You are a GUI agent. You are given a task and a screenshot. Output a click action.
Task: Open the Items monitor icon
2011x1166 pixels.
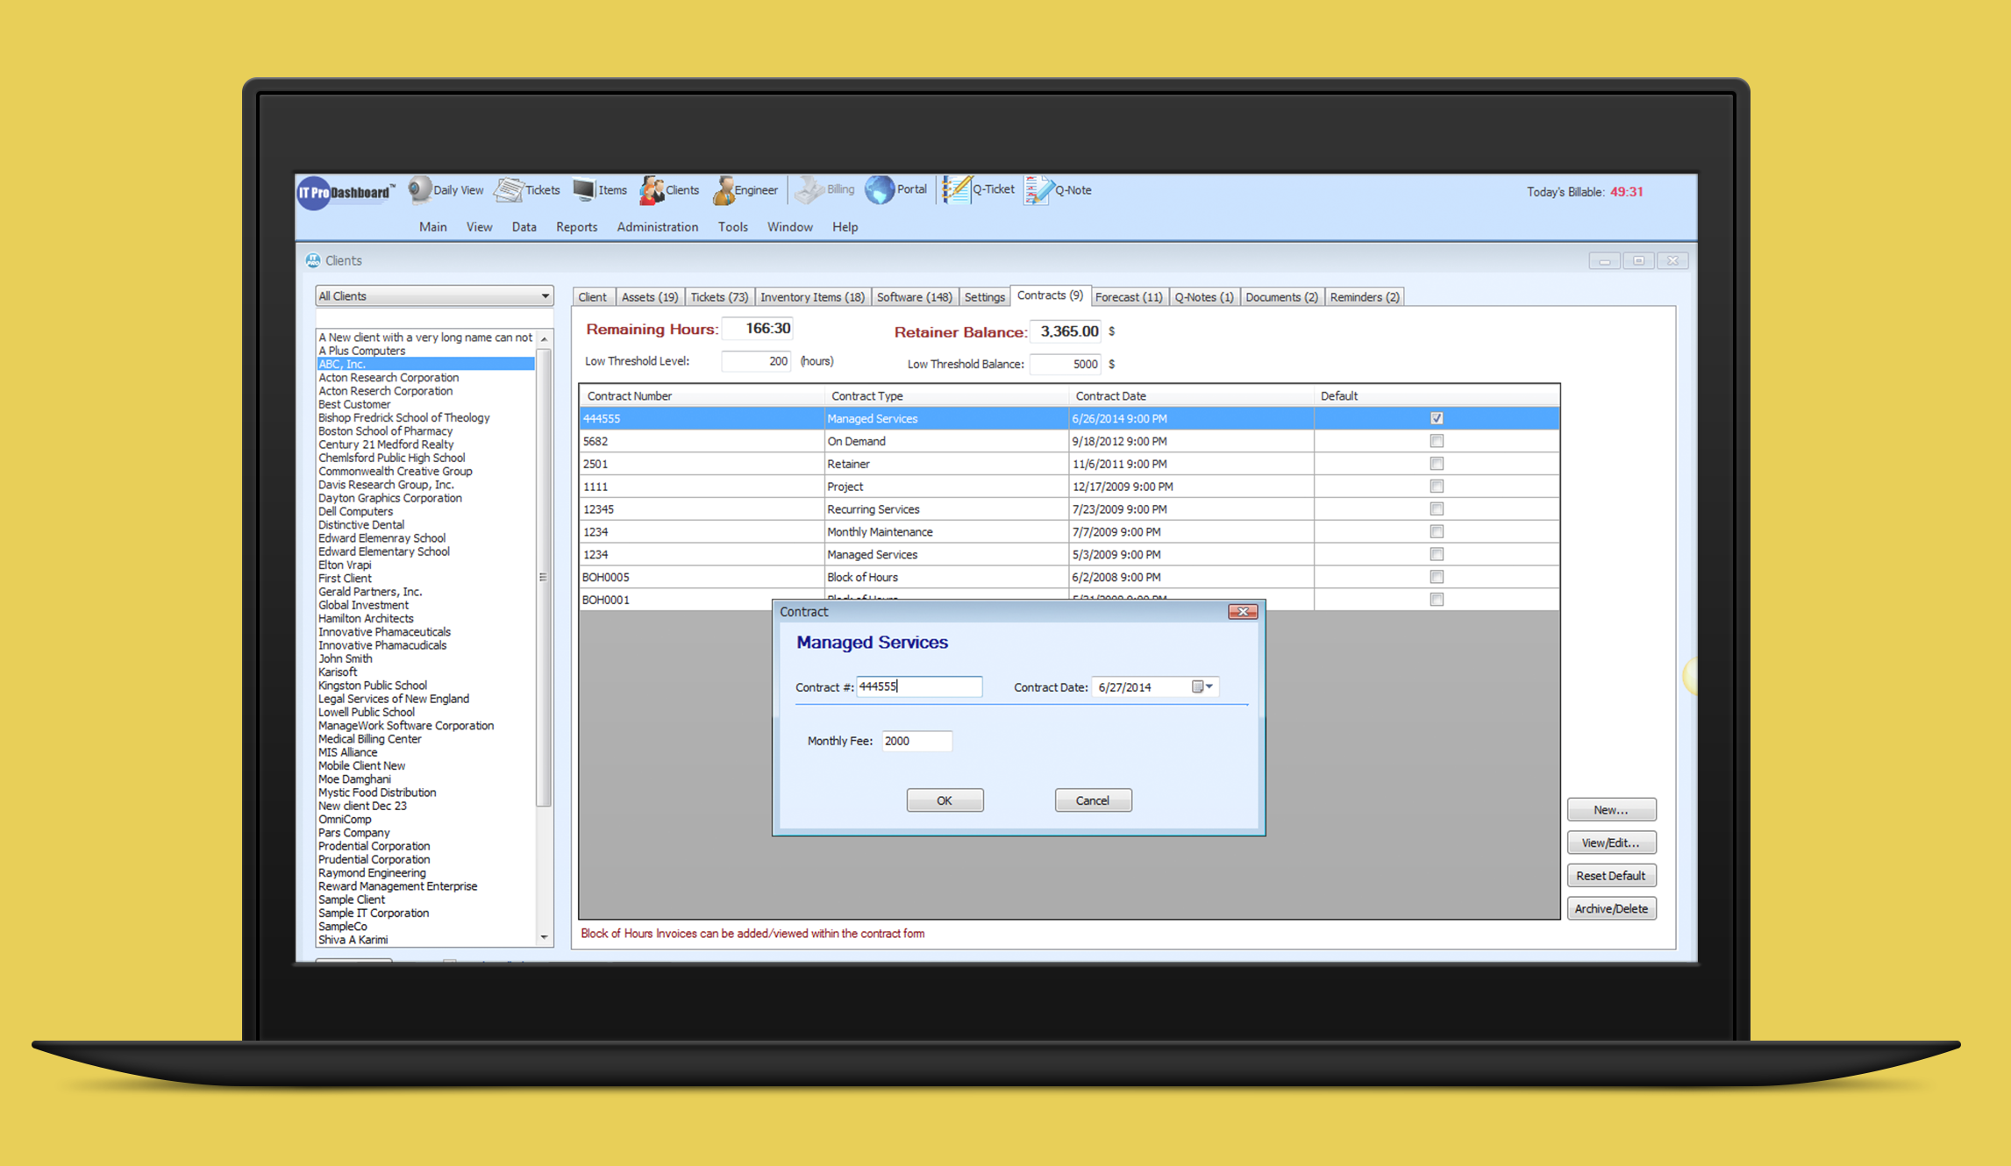pyautogui.click(x=584, y=190)
